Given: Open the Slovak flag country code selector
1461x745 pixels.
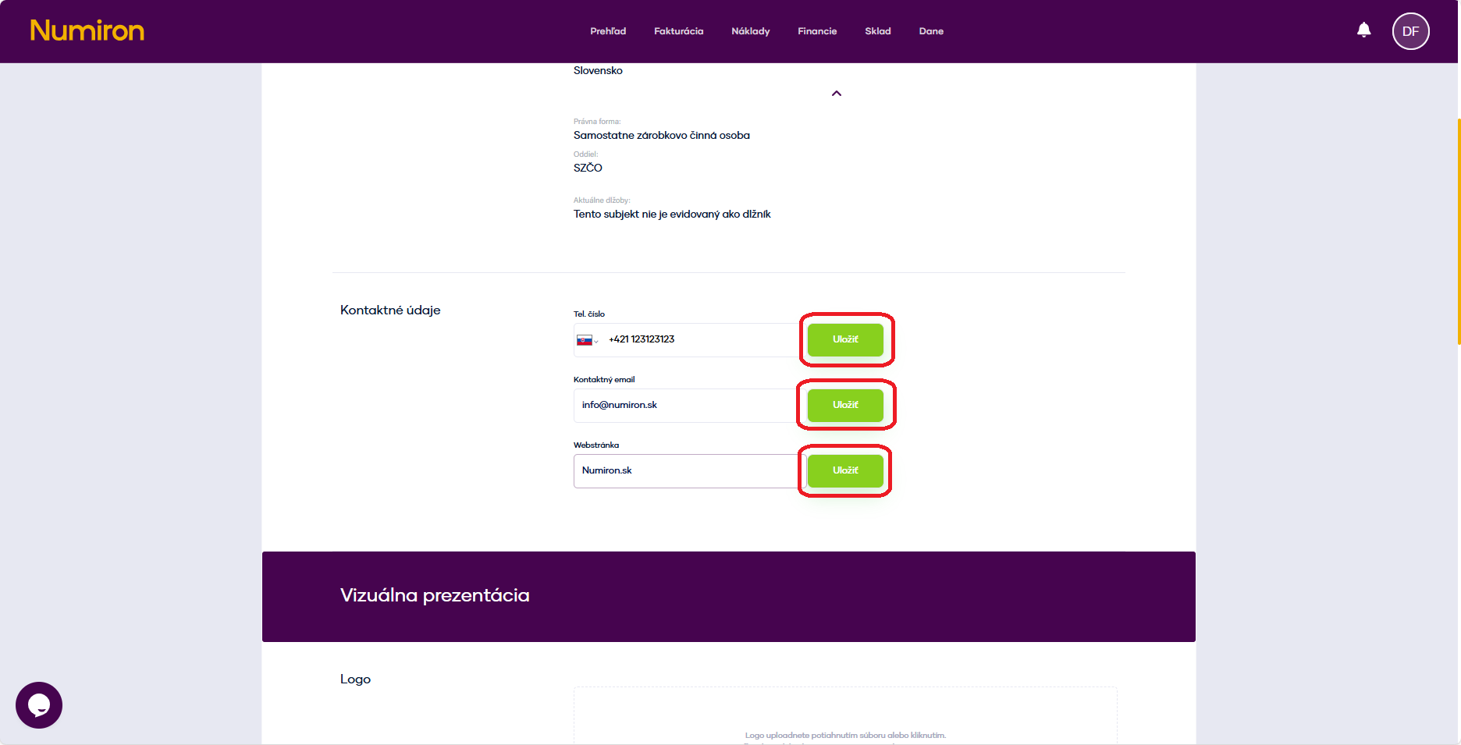Looking at the screenshot, I should [x=587, y=340].
